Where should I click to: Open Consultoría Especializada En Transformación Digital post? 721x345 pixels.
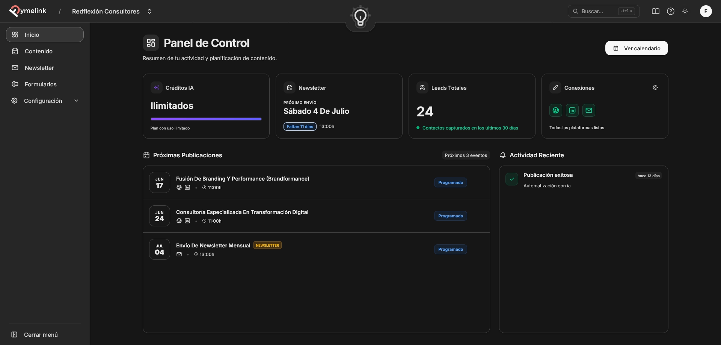[242, 212]
